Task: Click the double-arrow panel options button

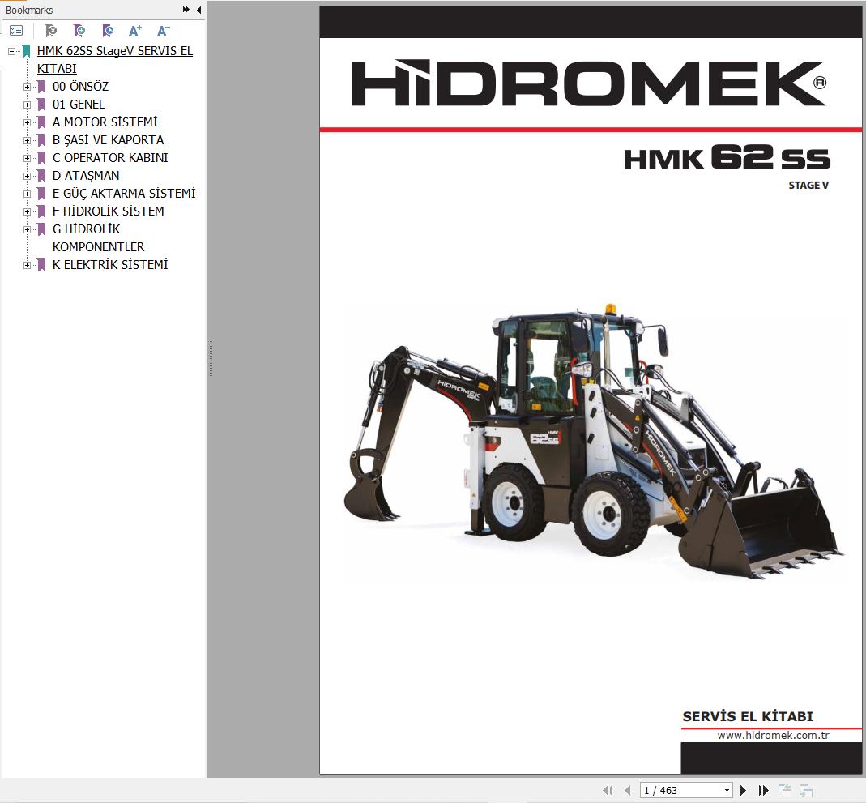Action: coord(186,10)
